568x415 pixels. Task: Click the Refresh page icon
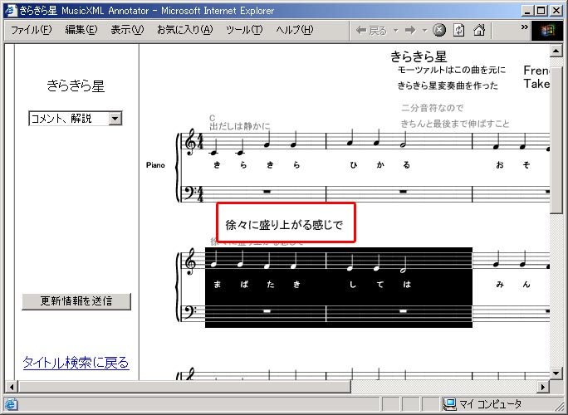click(459, 30)
